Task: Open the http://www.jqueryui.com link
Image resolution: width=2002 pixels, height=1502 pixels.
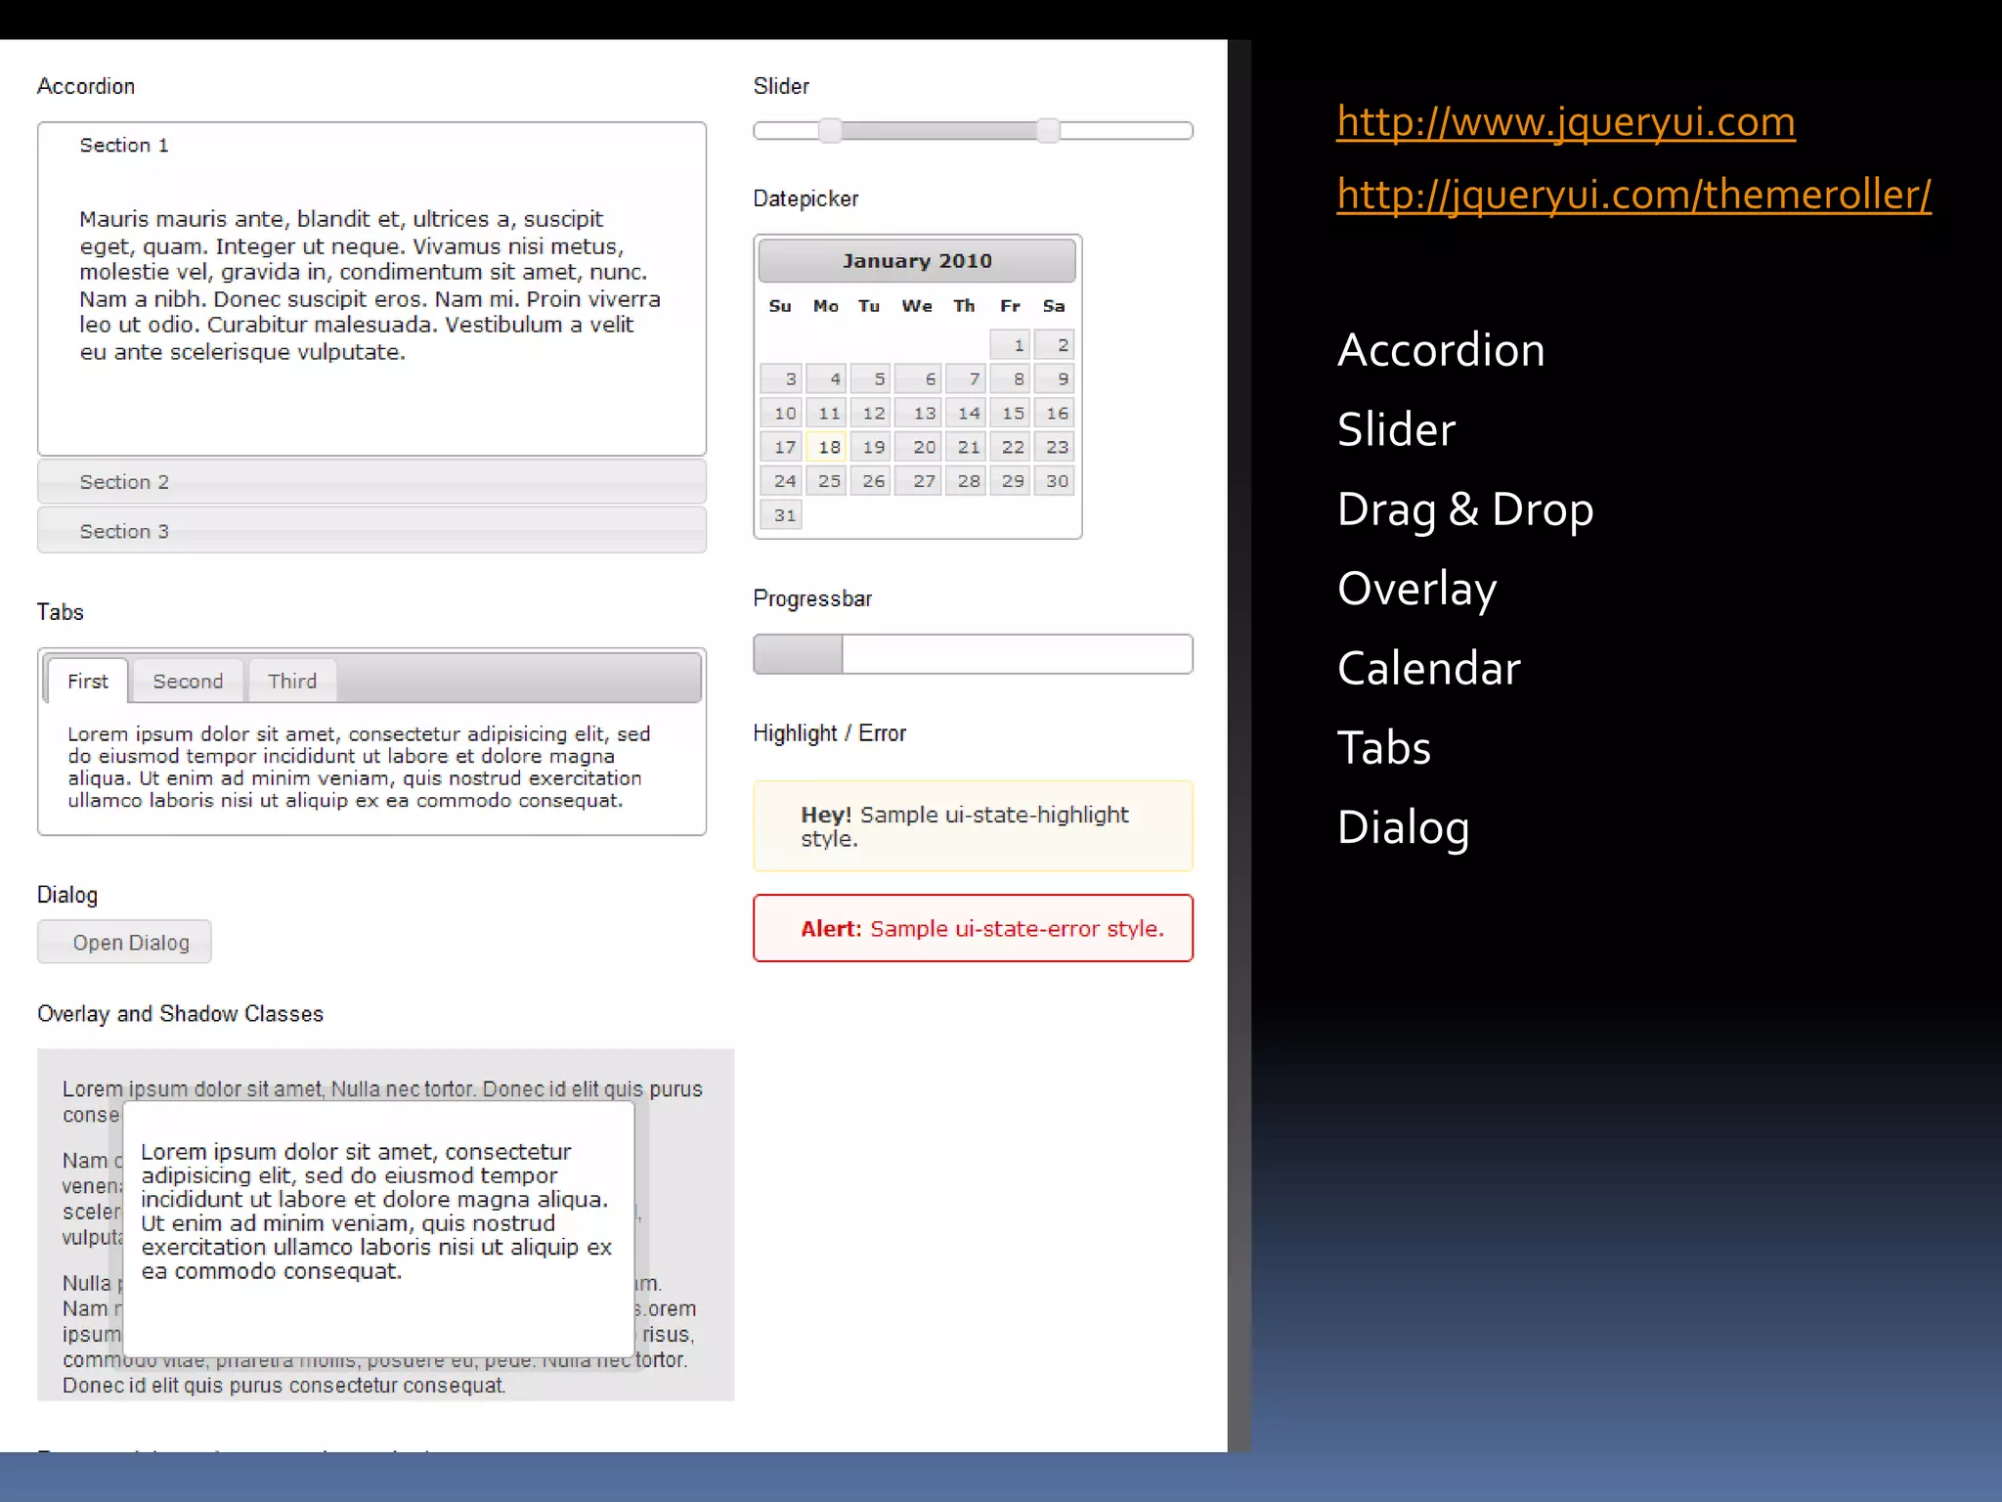Action: (x=1565, y=122)
